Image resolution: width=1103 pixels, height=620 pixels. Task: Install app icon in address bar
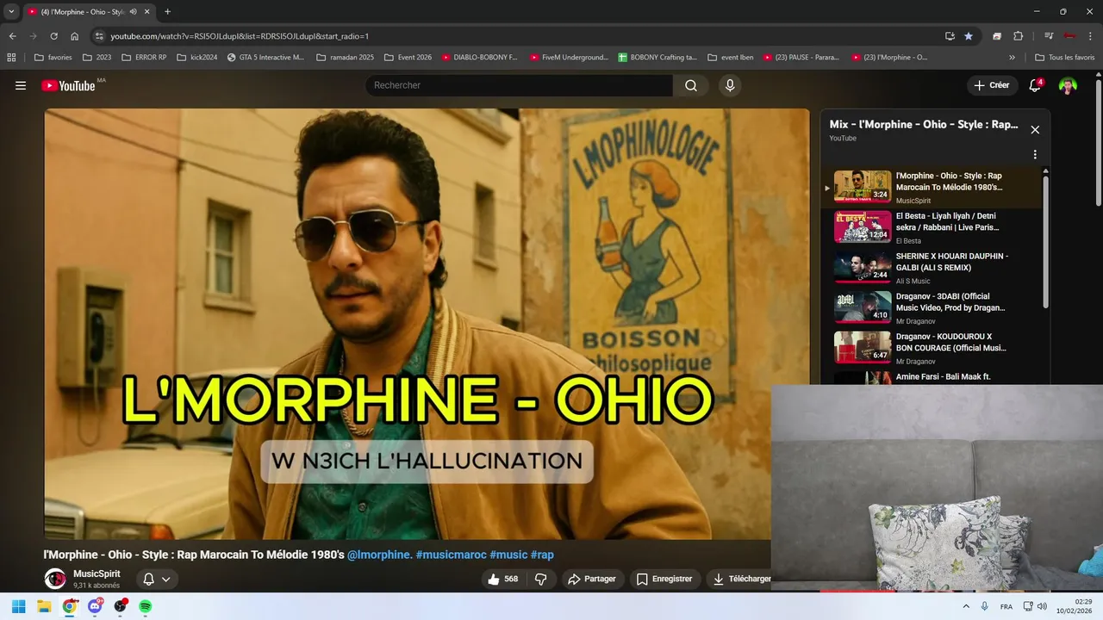pos(950,36)
